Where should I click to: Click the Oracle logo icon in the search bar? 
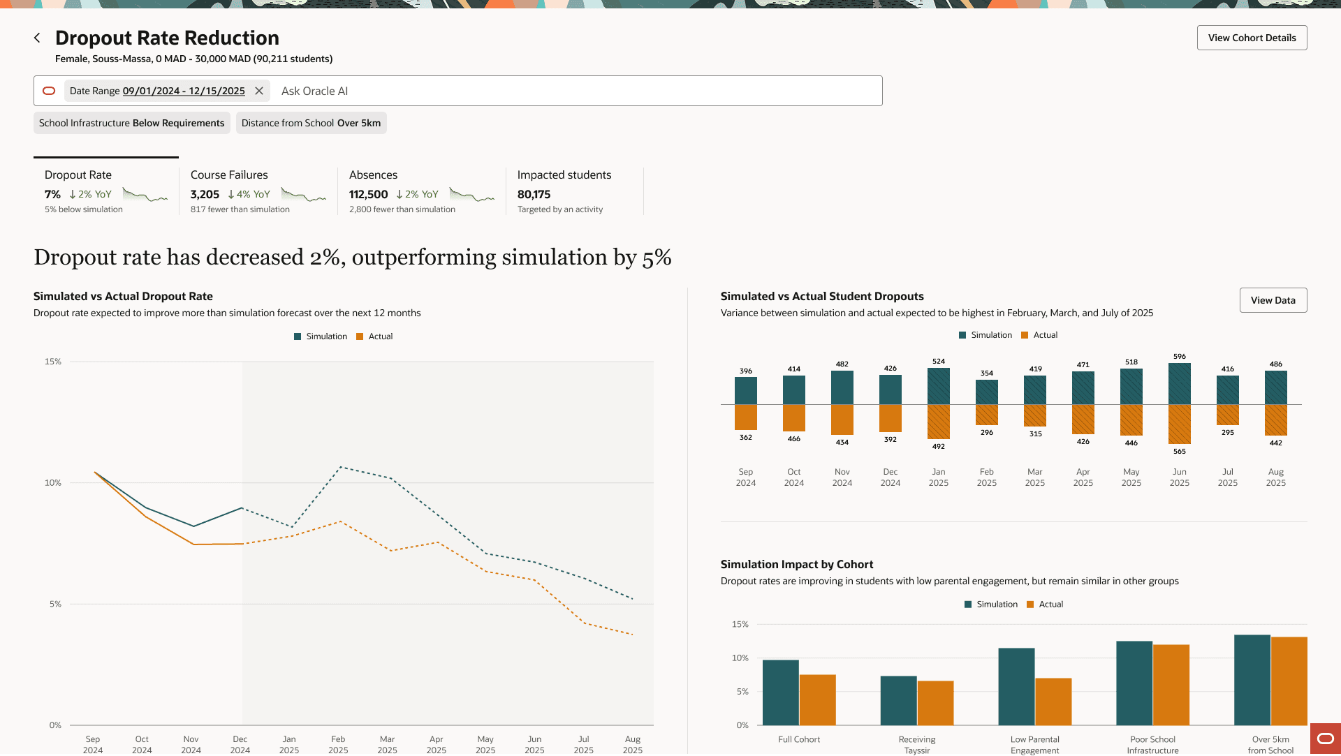(49, 91)
